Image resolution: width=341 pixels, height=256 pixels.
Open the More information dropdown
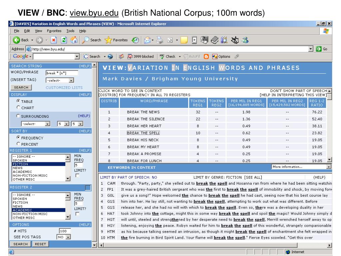pyautogui.click(x=301, y=167)
